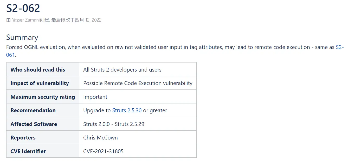Screen dimensions: 348x161
Task: Click the reporter name Chris McCown
Action: [x=100, y=138]
